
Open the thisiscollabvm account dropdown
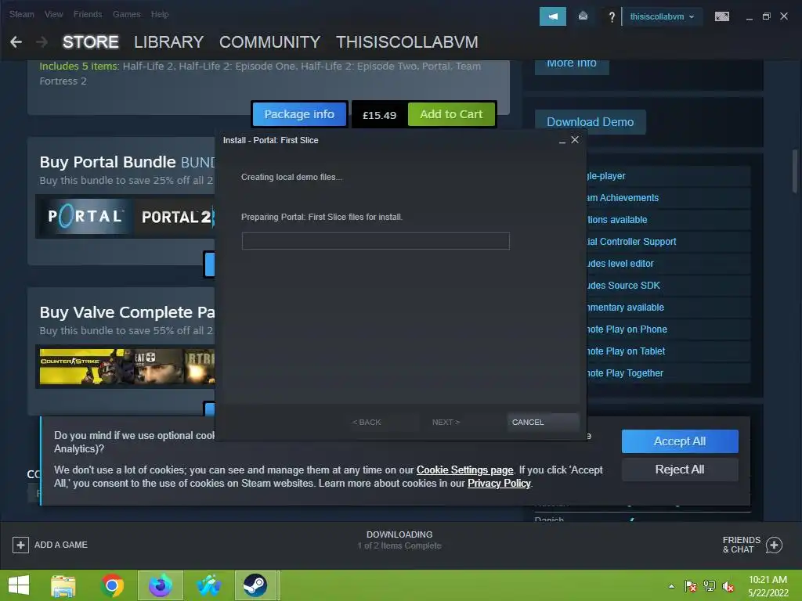(x=662, y=16)
